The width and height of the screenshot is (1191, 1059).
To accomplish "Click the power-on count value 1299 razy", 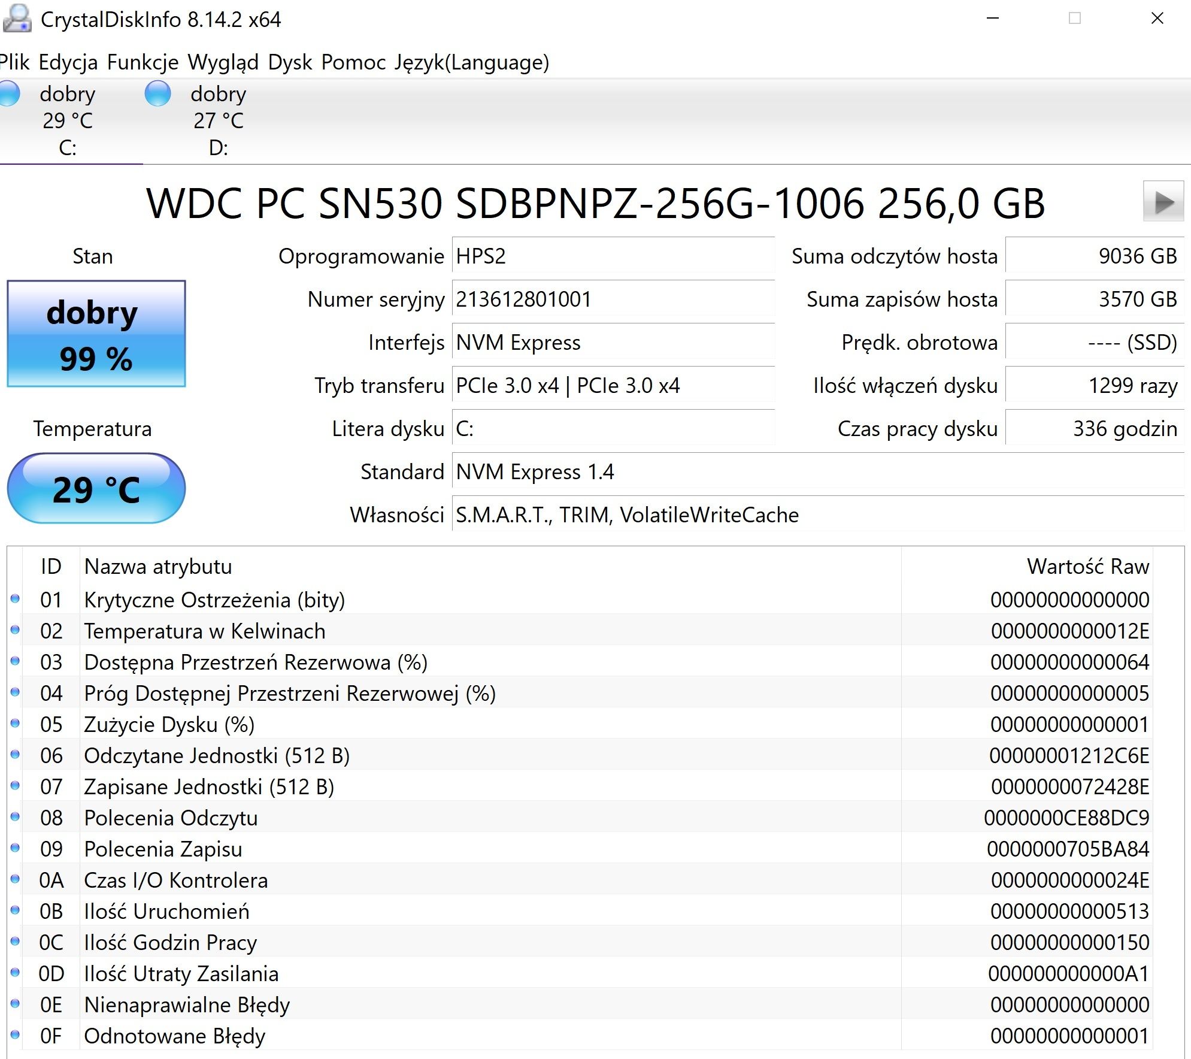I will [1095, 385].
